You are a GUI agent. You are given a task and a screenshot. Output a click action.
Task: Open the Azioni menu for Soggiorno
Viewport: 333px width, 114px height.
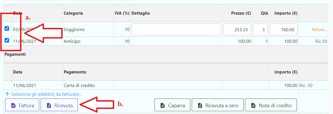coord(319,29)
